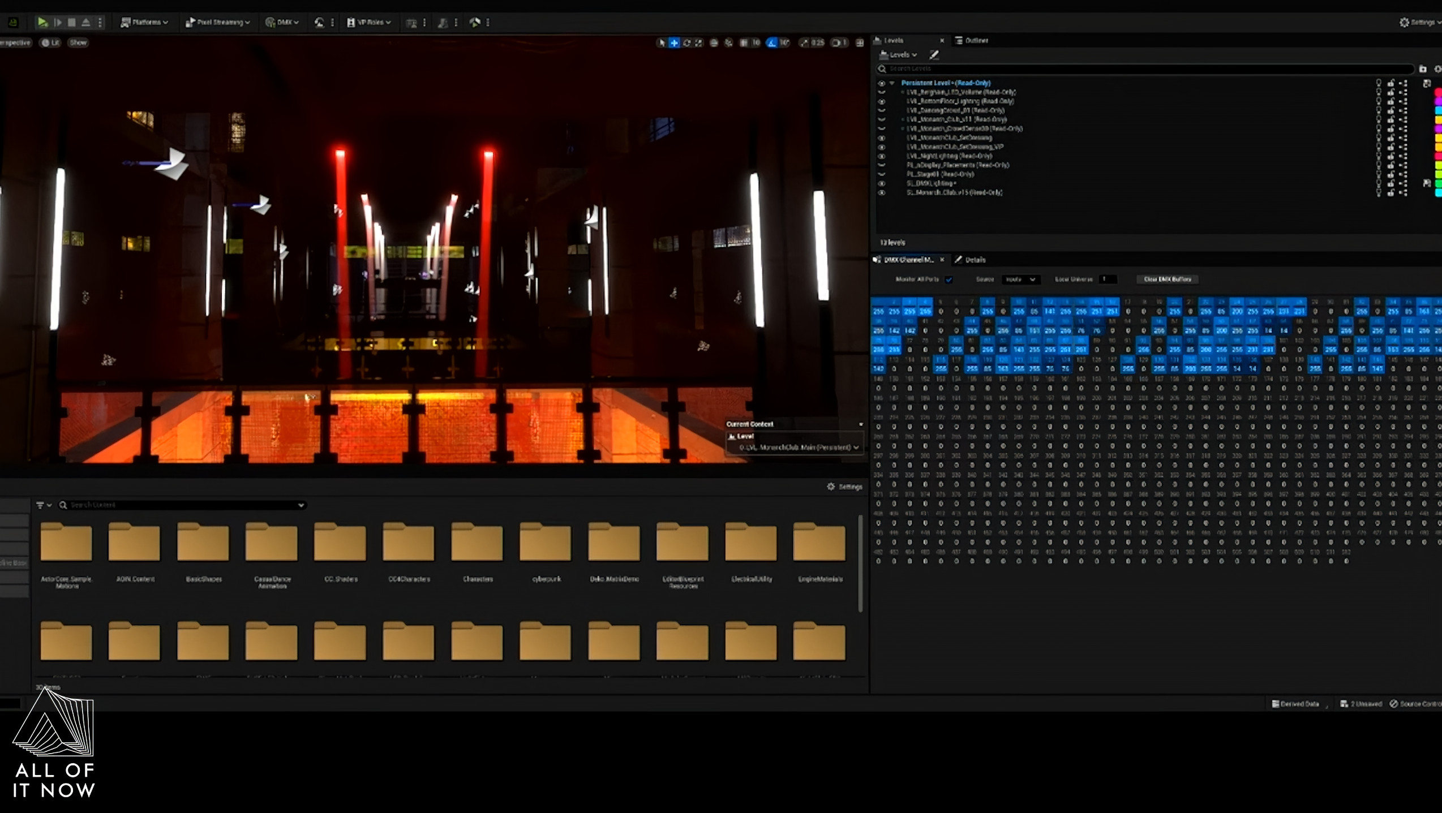The width and height of the screenshot is (1442, 813).
Task: Toggle visibility of SL_DMXLighting
Action: (881, 183)
